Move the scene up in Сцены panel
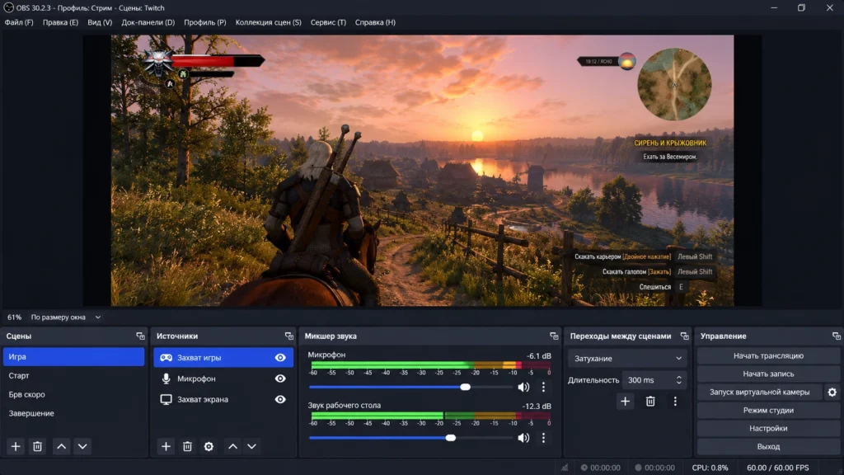This screenshot has height=475, width=844. coord(61,446)
